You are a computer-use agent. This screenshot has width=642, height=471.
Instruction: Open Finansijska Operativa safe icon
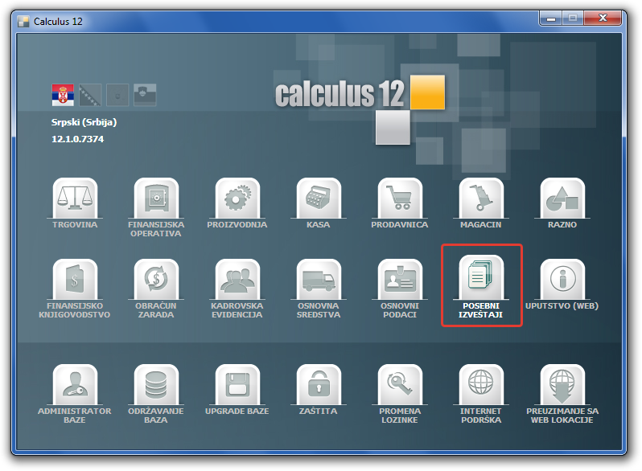click(156, 199)
